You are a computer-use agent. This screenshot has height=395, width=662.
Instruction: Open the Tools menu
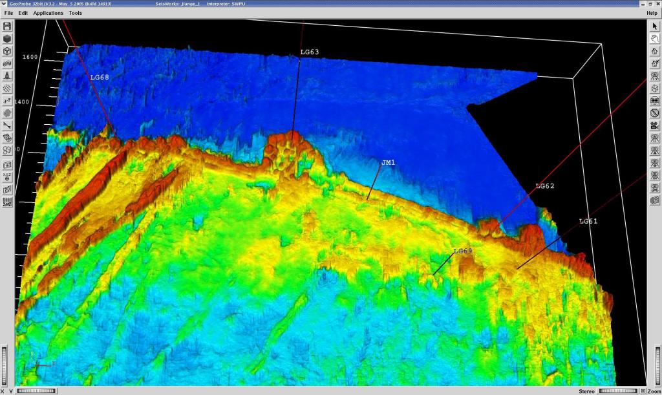pos(75,13)
